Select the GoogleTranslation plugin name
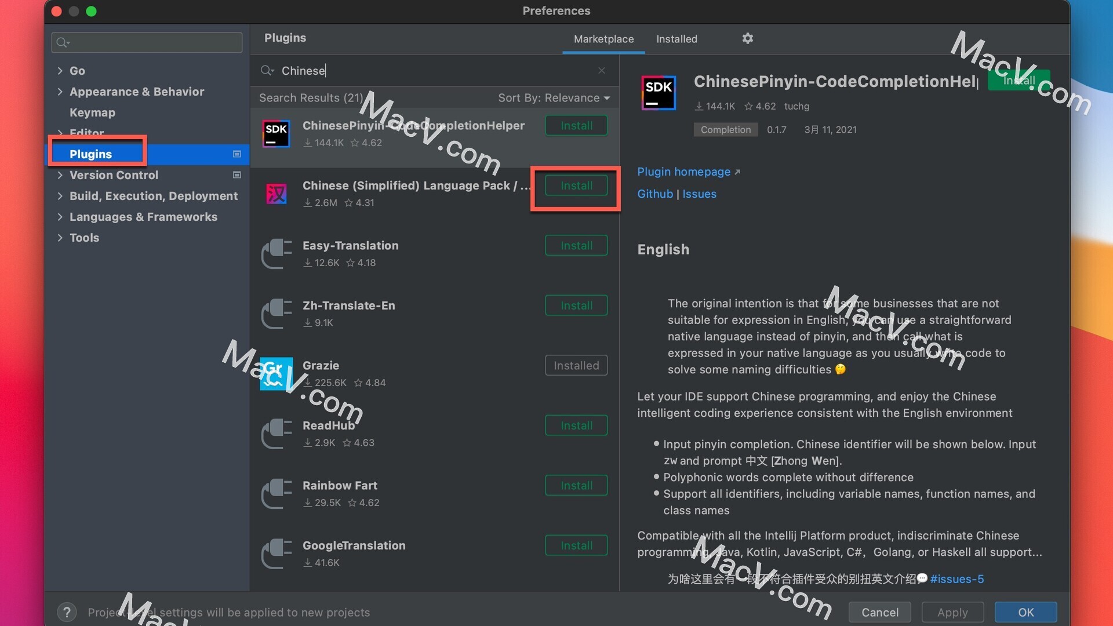Viewport: 1113px width, 626px height. pos(354,545)
